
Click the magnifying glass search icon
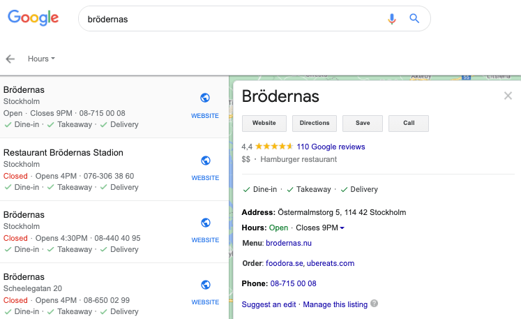point(414,18)
